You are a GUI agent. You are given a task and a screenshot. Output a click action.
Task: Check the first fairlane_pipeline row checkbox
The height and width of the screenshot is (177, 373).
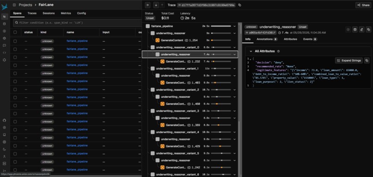coord(15,41)
